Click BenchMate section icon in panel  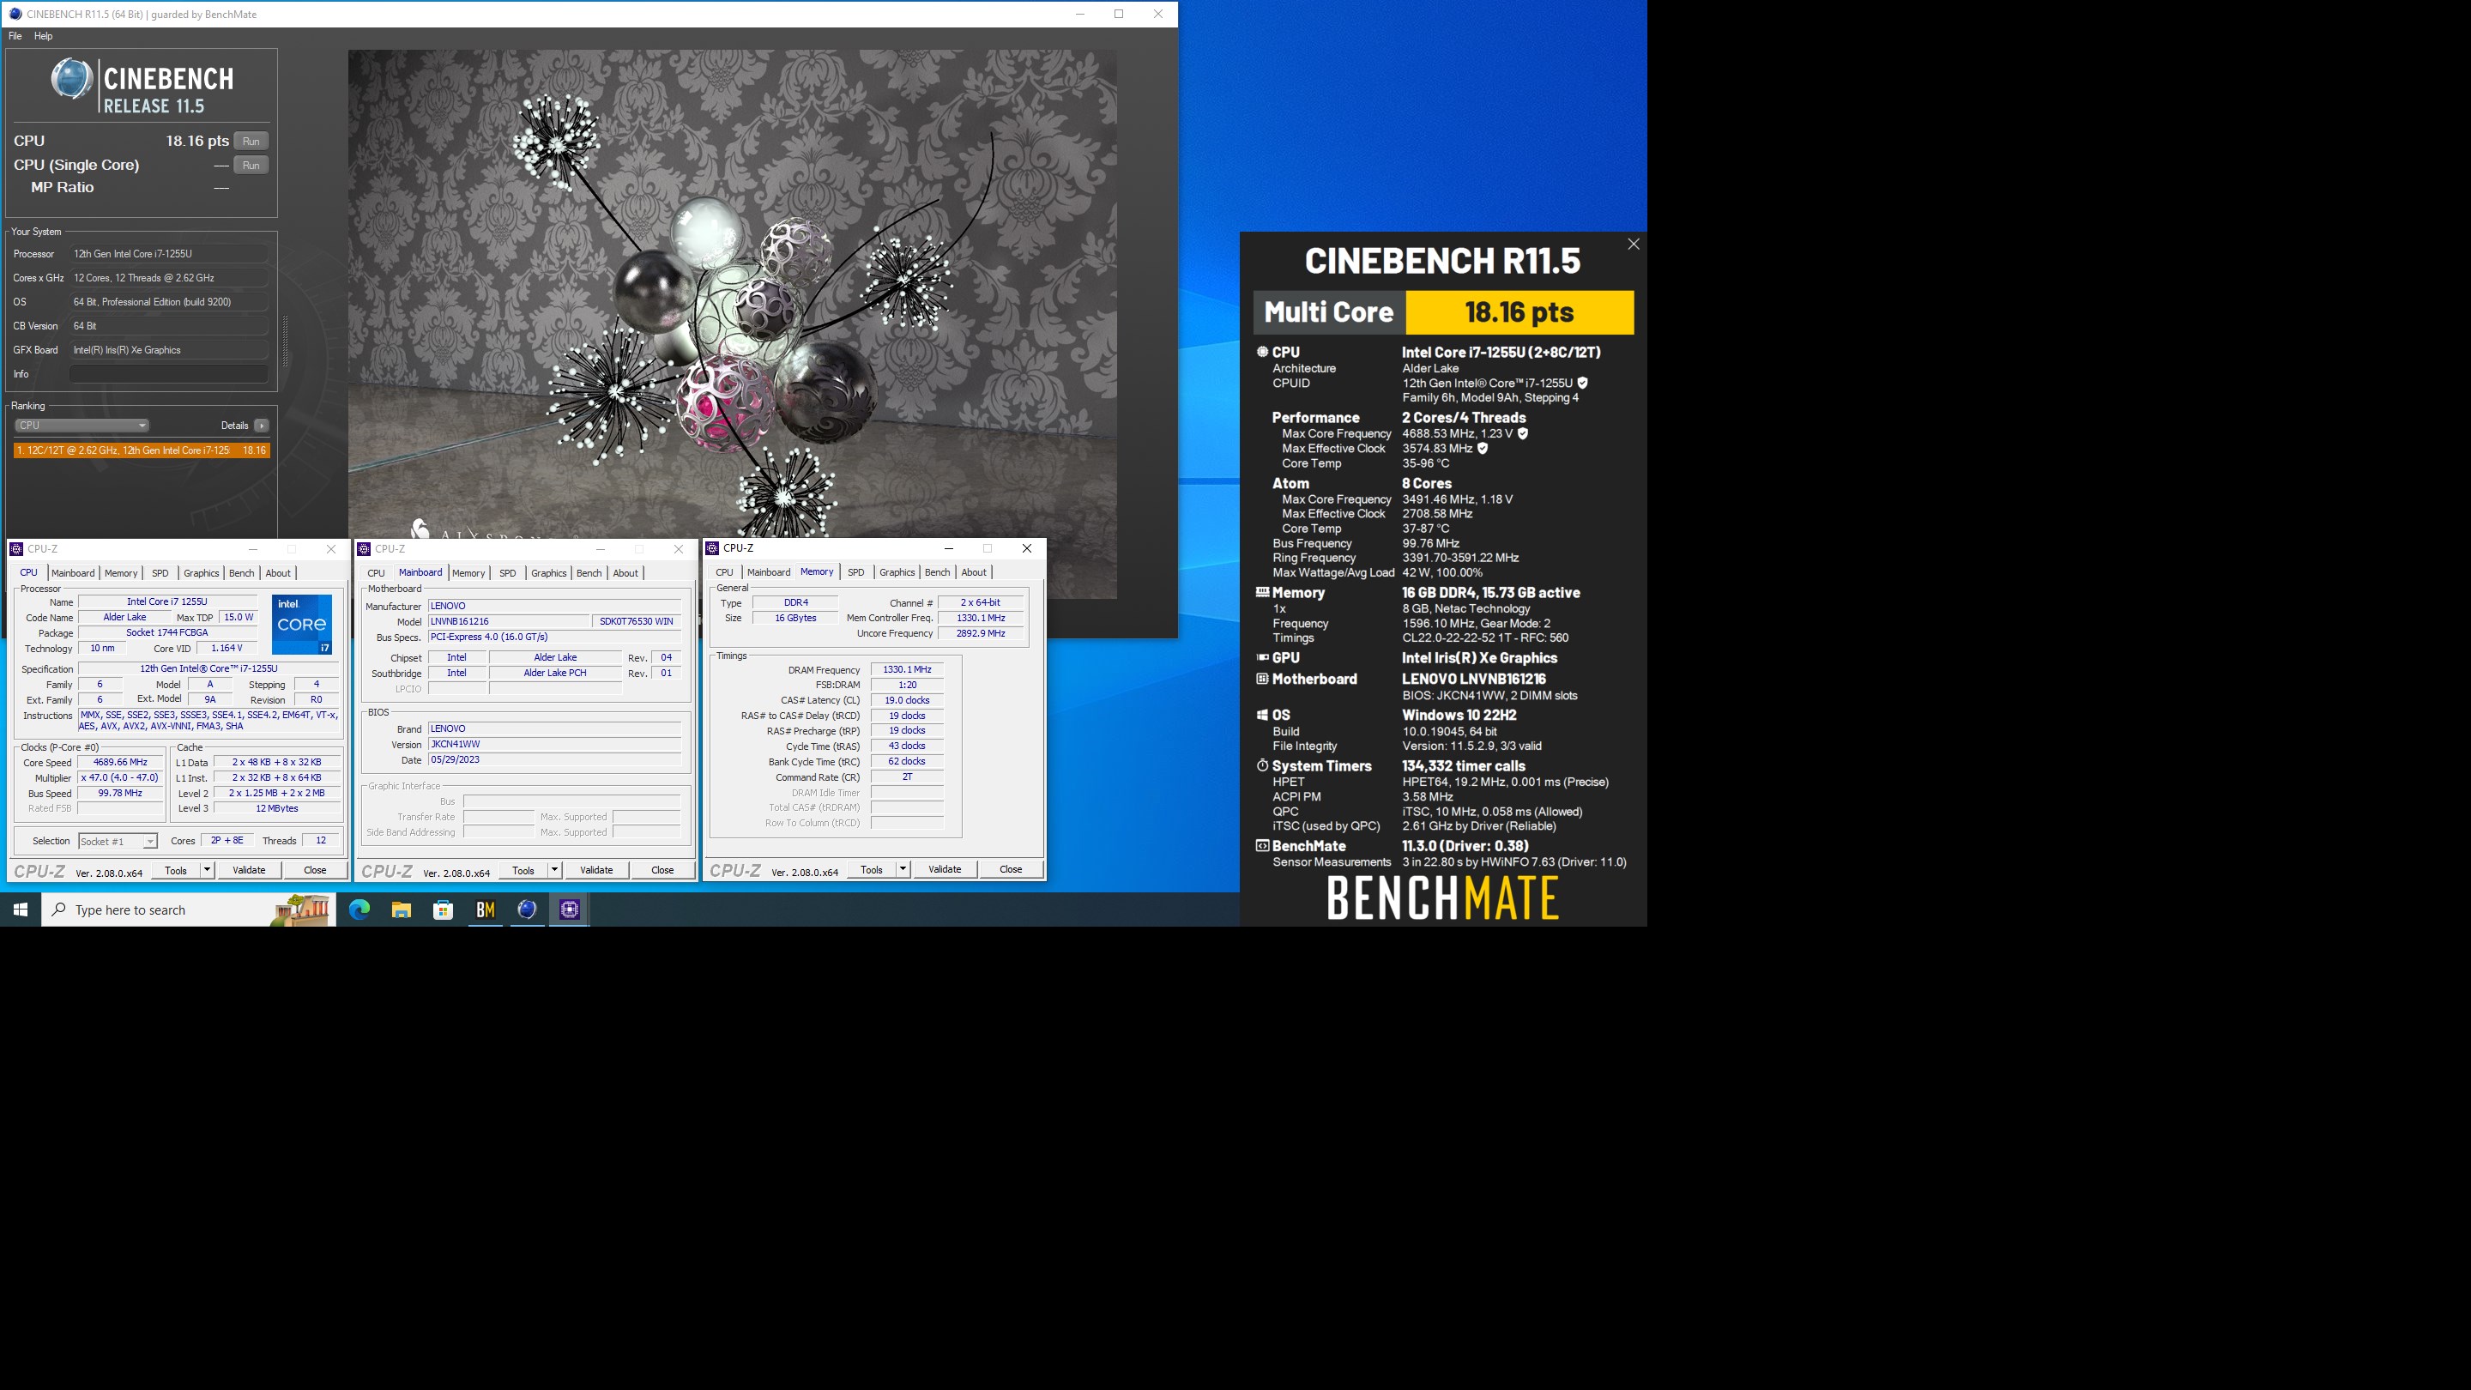pos(1262,846)
